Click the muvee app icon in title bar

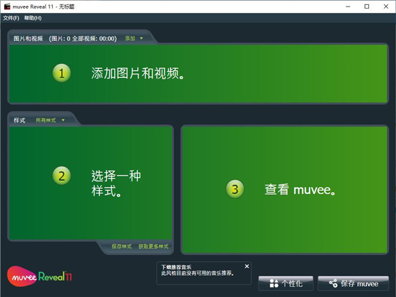7,7
